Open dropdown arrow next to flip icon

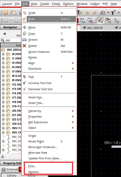pos(108,13)
